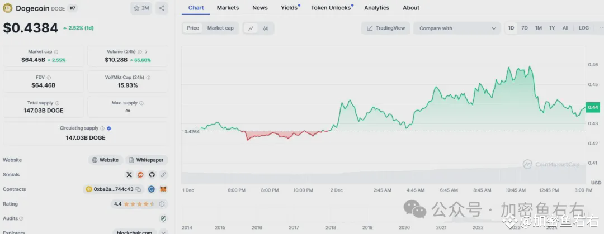Click the blue shield icon in Contracts row

152,189
